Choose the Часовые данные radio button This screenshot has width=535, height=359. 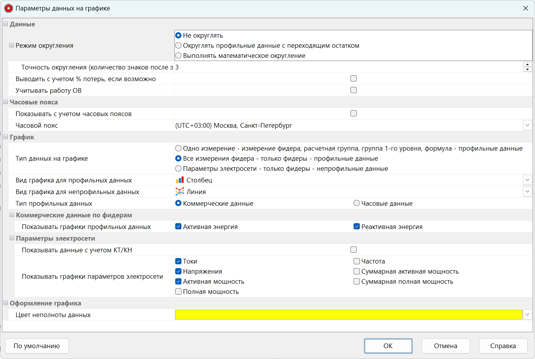[x=356, y=203]
